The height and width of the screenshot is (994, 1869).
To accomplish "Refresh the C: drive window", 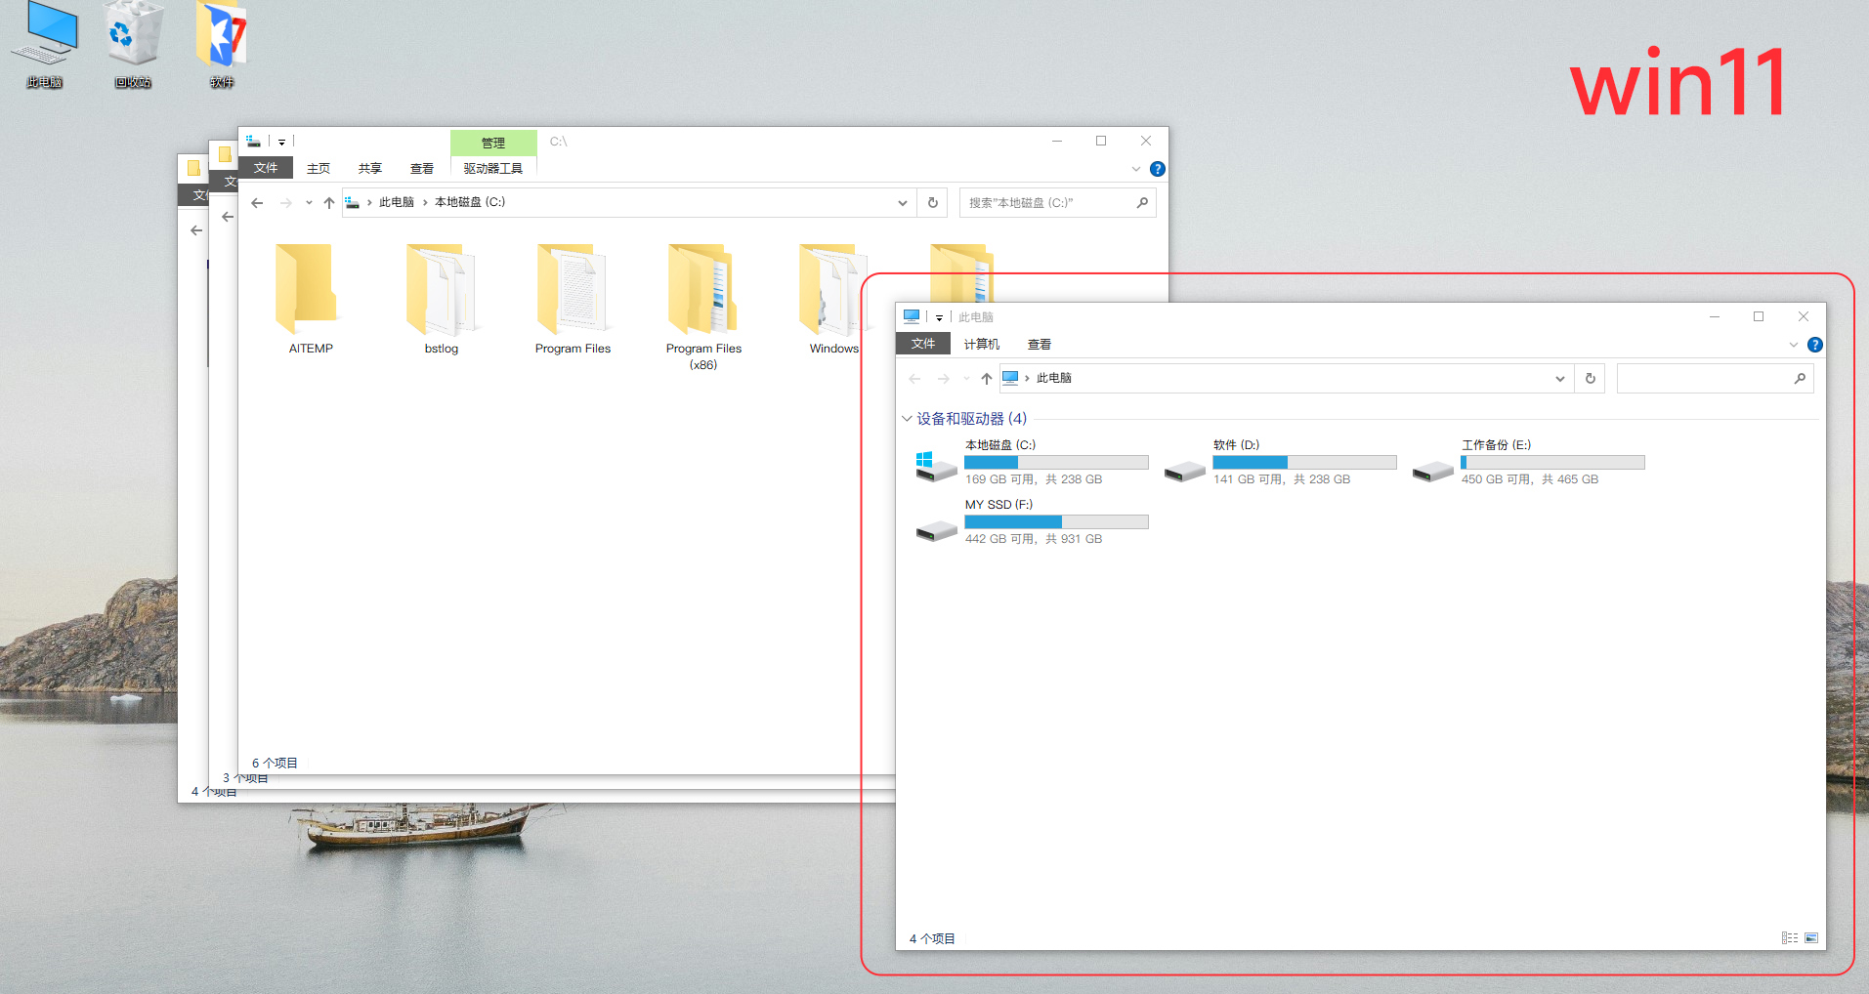I will click(933, 203).
